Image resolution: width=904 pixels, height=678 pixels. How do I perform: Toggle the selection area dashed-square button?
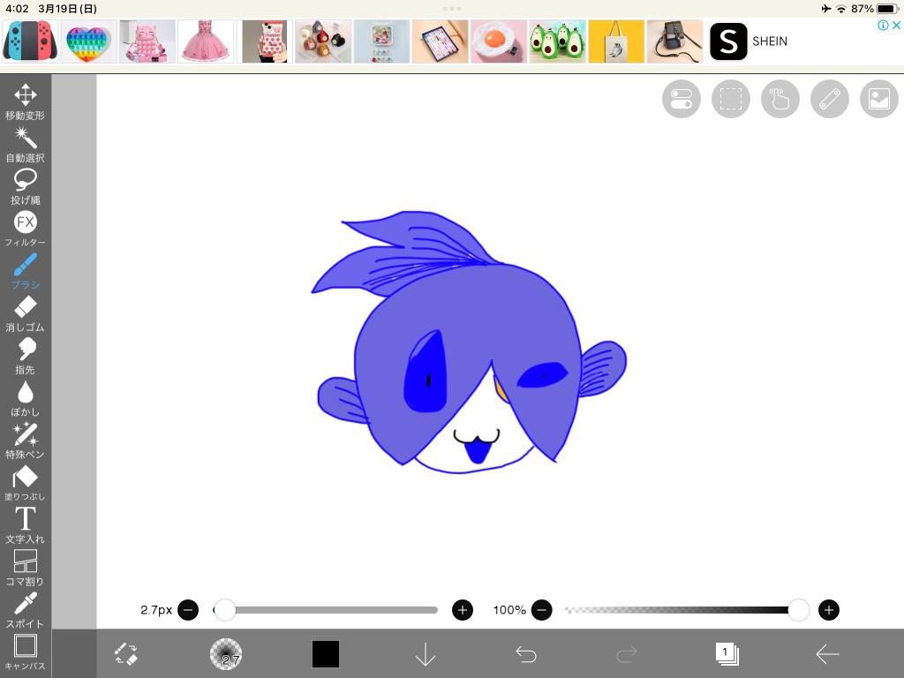tap(730, 99)
